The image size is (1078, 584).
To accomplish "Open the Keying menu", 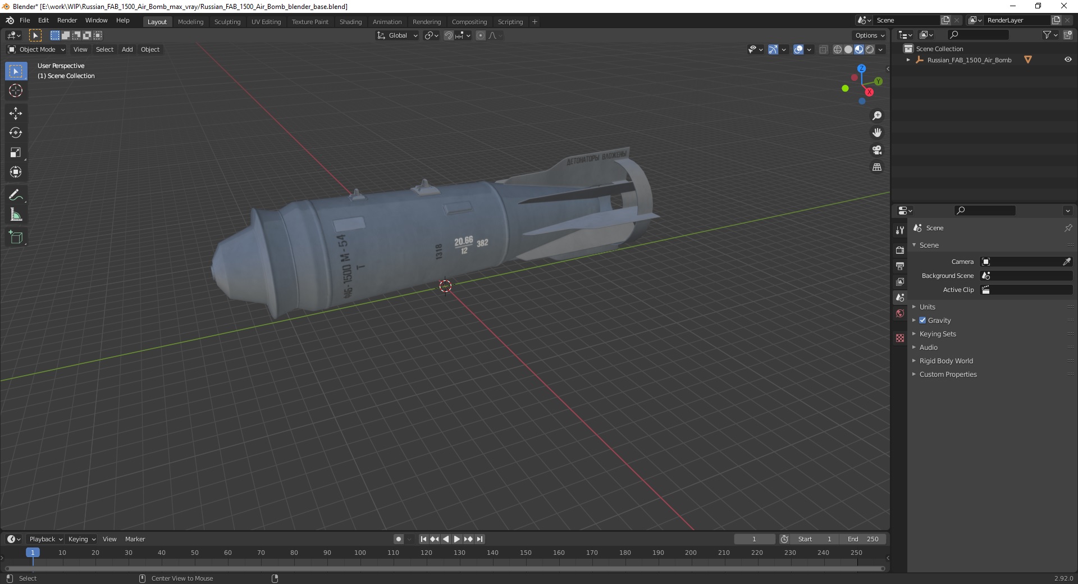I will tap(81, 539).
